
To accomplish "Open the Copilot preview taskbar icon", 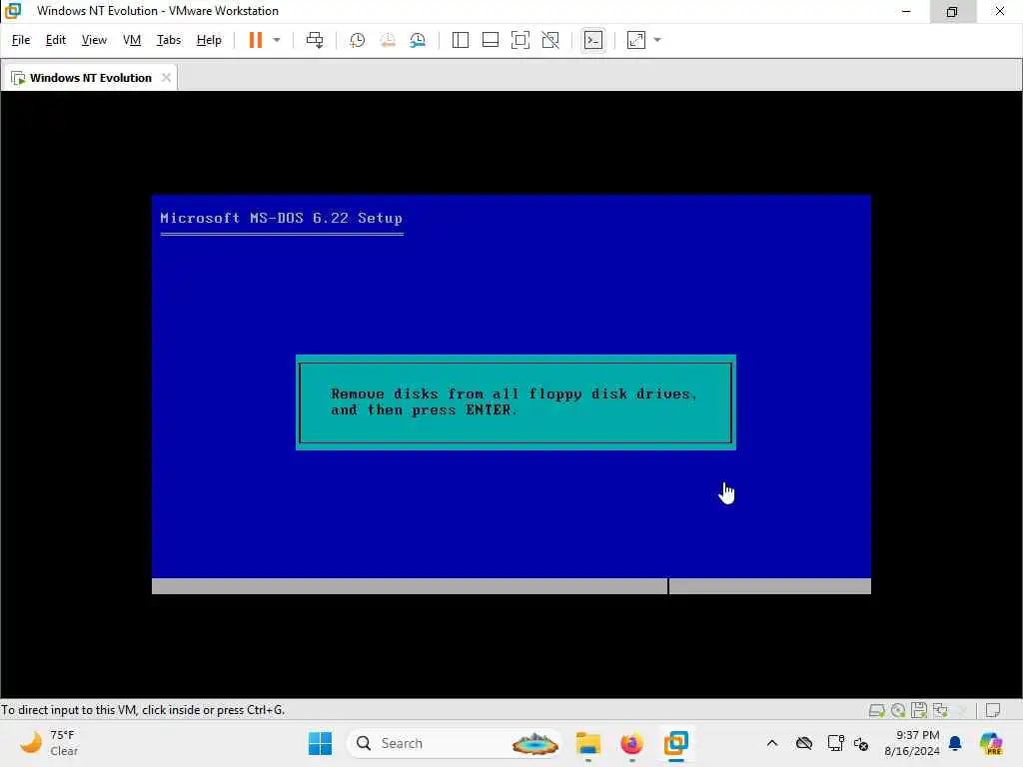I will click(x=991, y=743).
